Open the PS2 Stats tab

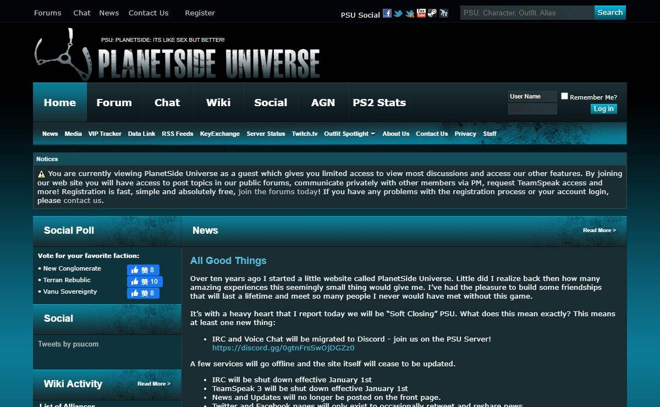tap(380, 102)
